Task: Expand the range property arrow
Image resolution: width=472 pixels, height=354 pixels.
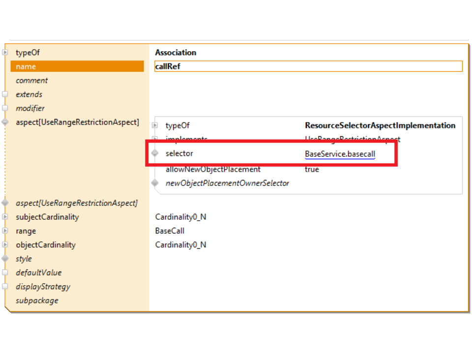Action: [x=5, y=231]
